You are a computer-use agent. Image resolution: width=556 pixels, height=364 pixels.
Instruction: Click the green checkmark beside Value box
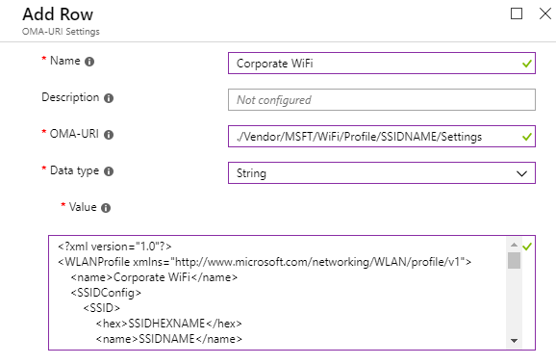click(x=527, y=247)
